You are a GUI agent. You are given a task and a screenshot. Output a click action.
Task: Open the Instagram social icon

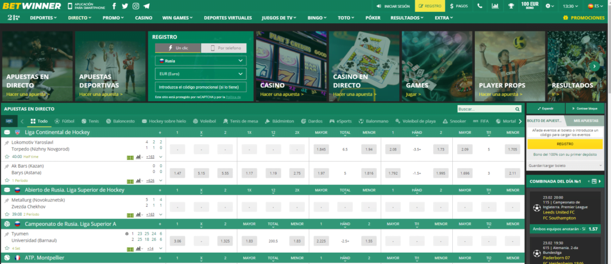[136, 6]
